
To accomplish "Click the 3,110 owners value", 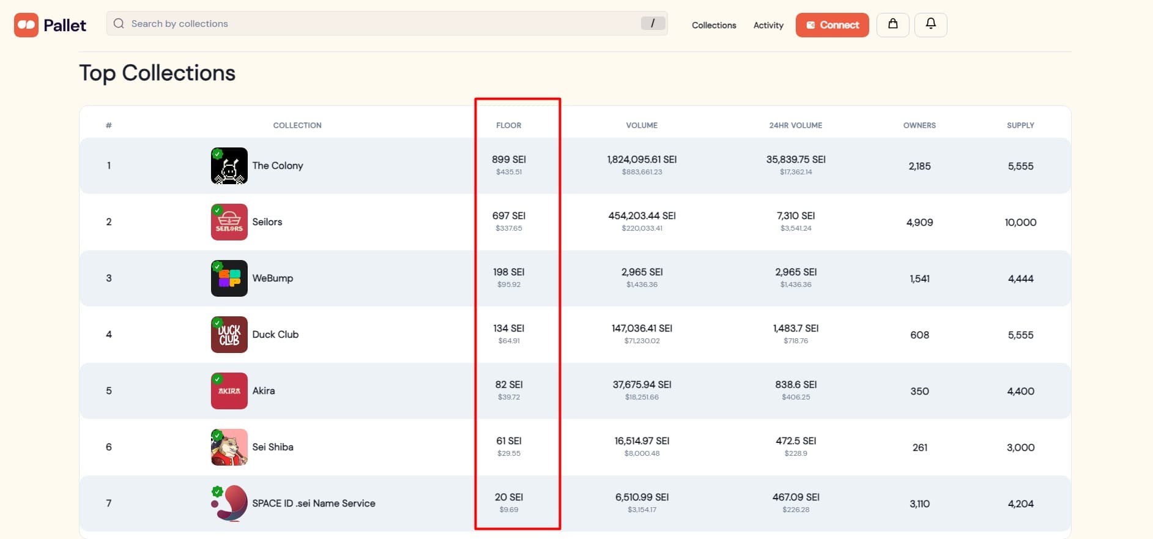I will [919, 504].
